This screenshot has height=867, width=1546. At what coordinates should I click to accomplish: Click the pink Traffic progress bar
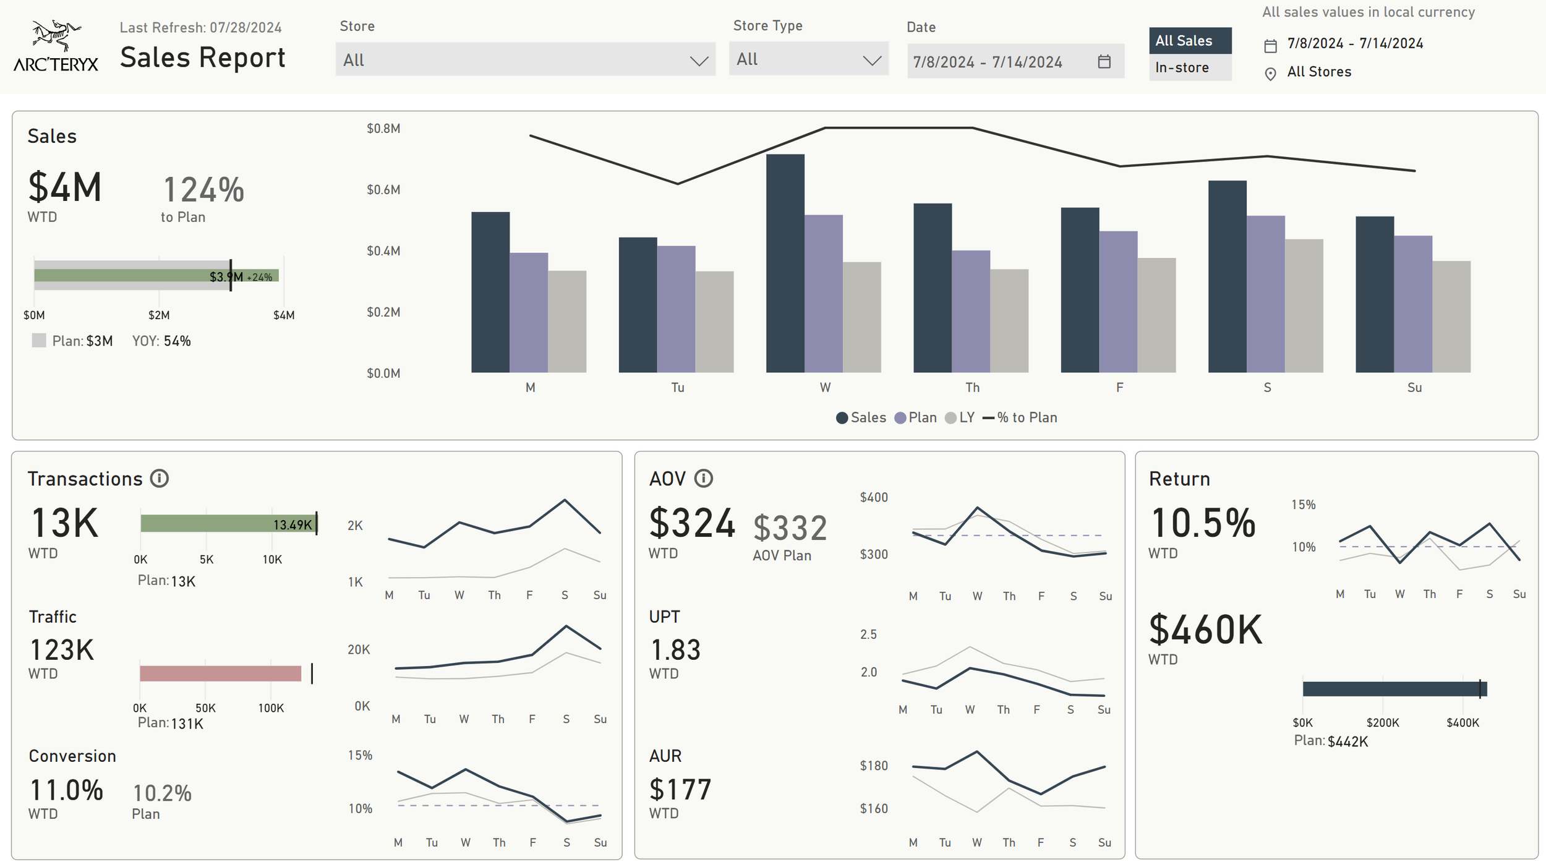point(220,673)
